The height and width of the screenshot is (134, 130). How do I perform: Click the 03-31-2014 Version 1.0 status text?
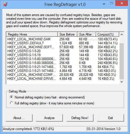tap(104, 129)
